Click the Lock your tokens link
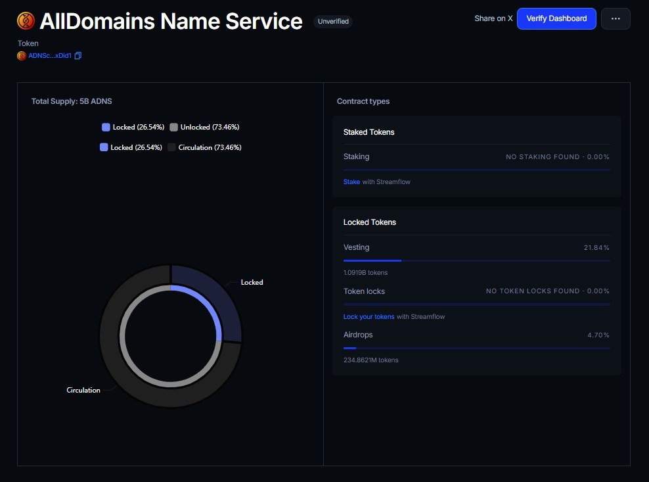 tap(369, 317)
